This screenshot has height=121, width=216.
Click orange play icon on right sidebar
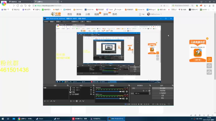click(209, 59)
